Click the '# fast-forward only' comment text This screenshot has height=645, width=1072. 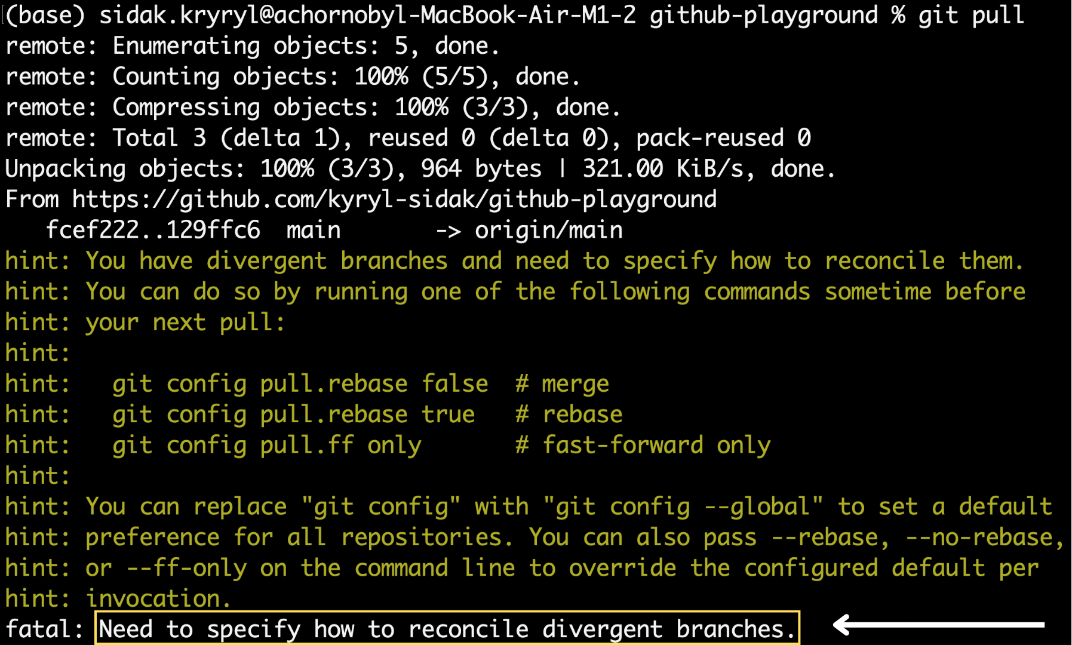(x=643, y=446)
